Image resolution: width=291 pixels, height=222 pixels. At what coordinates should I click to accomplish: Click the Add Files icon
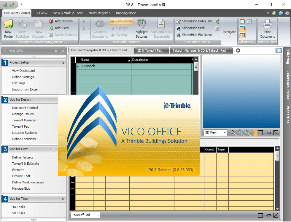(51, 28)
